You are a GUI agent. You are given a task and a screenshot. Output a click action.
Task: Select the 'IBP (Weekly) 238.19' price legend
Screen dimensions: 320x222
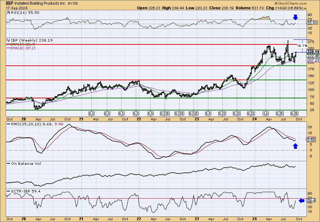[30, 40]
